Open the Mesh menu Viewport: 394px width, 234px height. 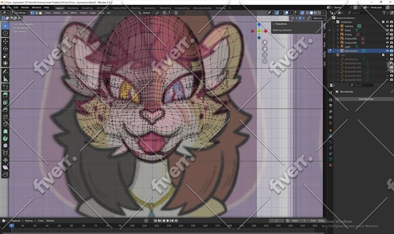pos(74,13)
